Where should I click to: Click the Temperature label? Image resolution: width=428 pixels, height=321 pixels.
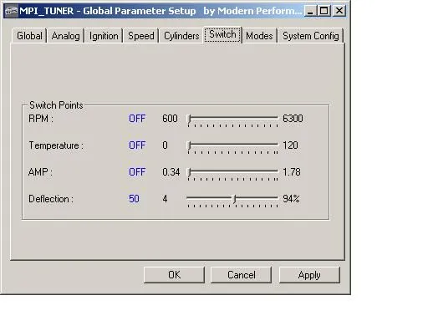pos(56,145)
